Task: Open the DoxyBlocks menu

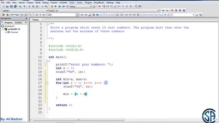Action: [99, 2]
